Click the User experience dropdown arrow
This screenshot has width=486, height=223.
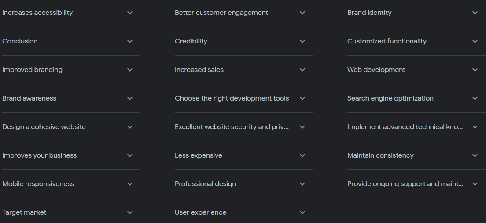(x=302, y=212)
